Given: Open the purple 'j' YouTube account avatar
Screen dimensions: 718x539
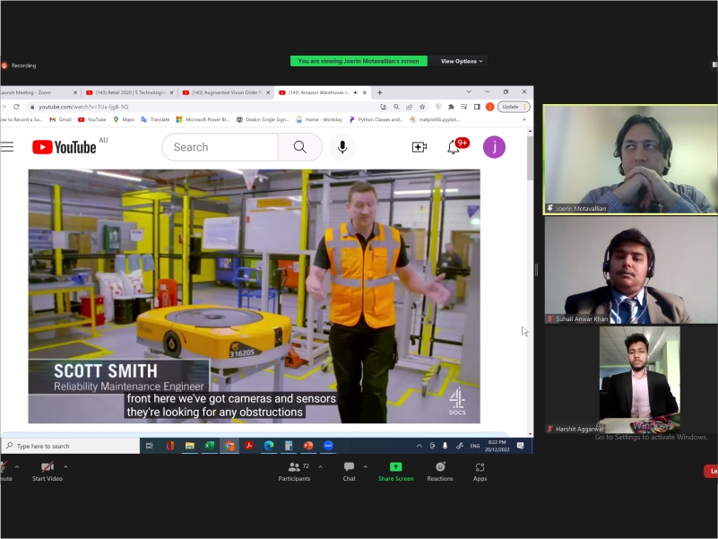Looking at the screenshot, I should 494,147.
